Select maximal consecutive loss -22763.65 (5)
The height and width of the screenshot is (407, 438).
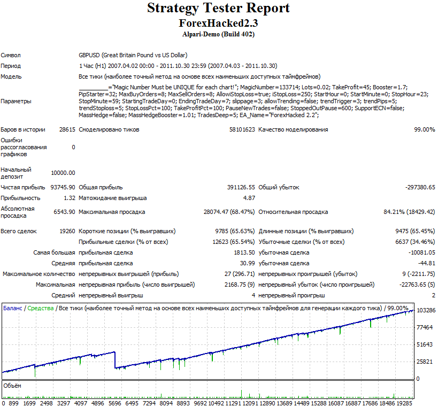pos(417,285)
